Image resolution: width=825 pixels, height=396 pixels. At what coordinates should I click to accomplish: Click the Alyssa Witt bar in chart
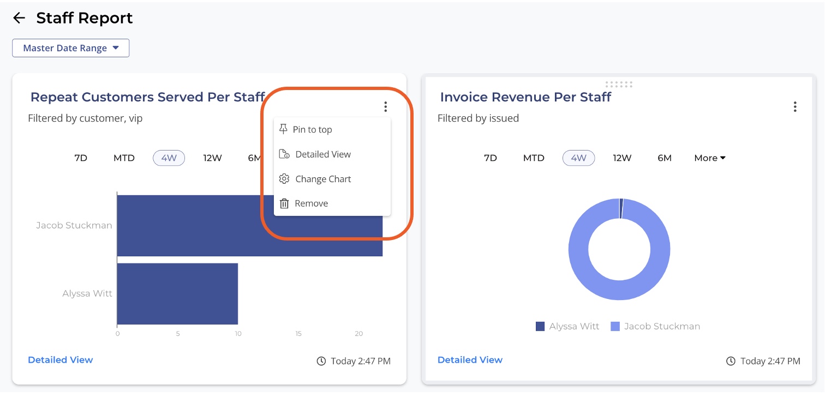point(178,293)
